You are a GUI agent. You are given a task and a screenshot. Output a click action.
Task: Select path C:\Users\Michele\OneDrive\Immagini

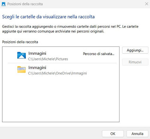coord(57,73)
